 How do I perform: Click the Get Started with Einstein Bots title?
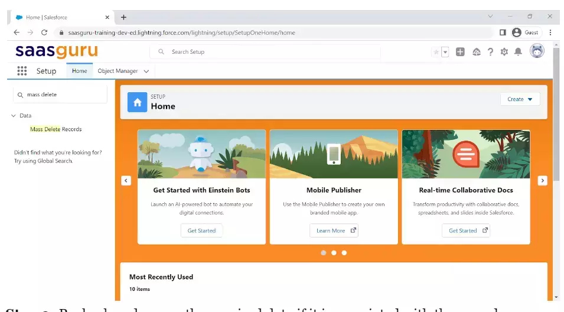(201, 190)
